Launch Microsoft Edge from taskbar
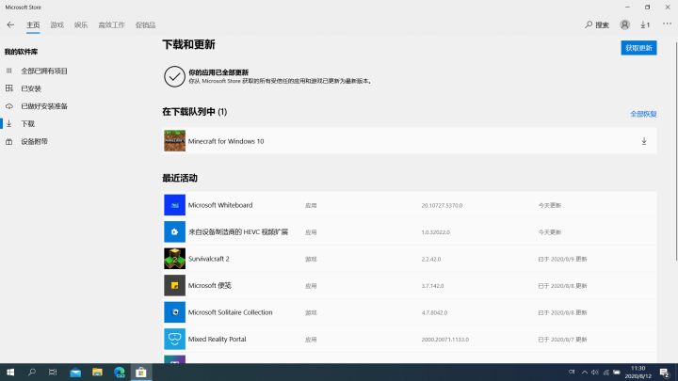The width and height of the screenshot is (678, 381). tap(120, 373)
